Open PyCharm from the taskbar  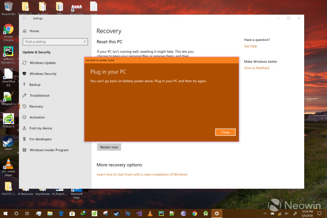161,213
